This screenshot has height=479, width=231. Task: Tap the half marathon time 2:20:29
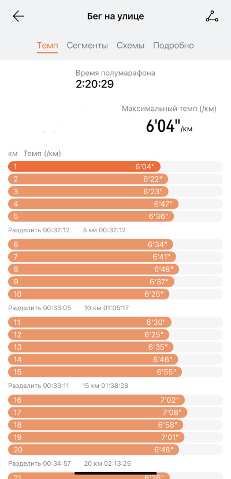pos(95,84)
